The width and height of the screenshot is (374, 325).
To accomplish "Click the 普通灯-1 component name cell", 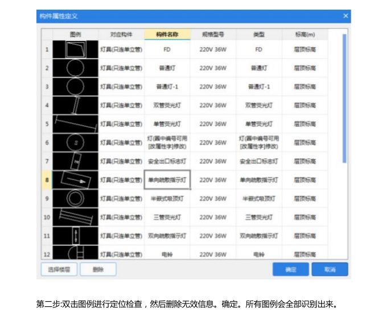I will 167,87.
